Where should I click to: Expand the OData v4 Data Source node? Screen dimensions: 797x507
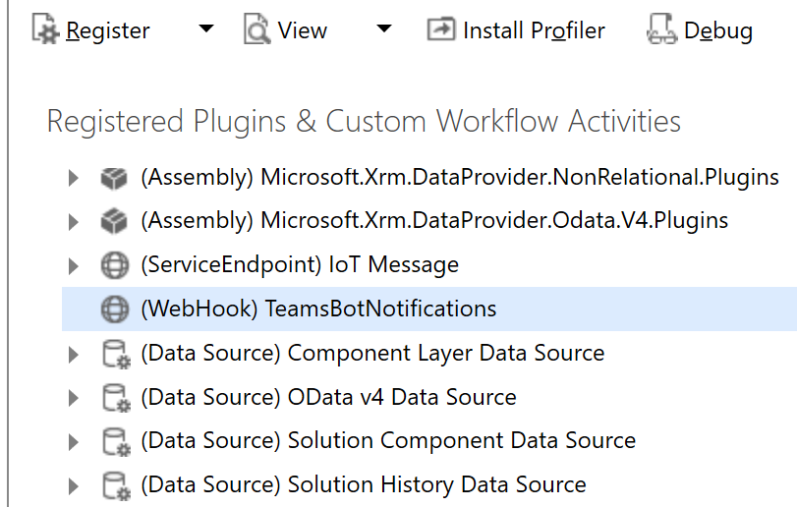pos(73,398)
